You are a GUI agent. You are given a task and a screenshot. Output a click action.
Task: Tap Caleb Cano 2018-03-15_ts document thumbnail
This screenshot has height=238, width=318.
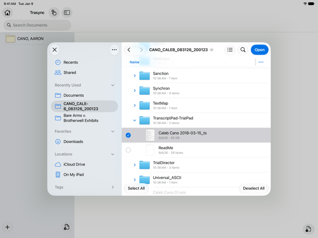pos(150,135)
